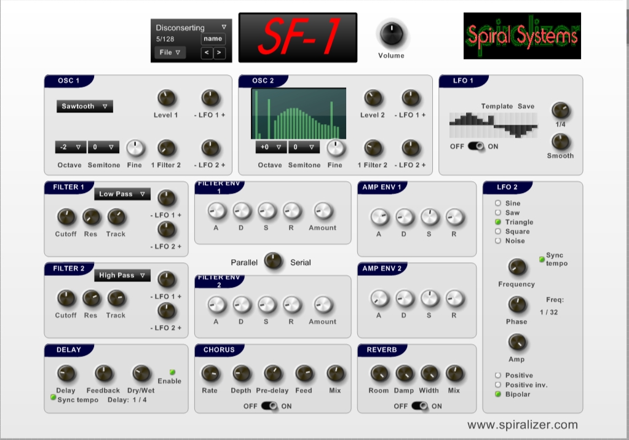The image size is (629, 440).
Task: Click the LFO 1 Template button
Action: click(x=497, y=106)
